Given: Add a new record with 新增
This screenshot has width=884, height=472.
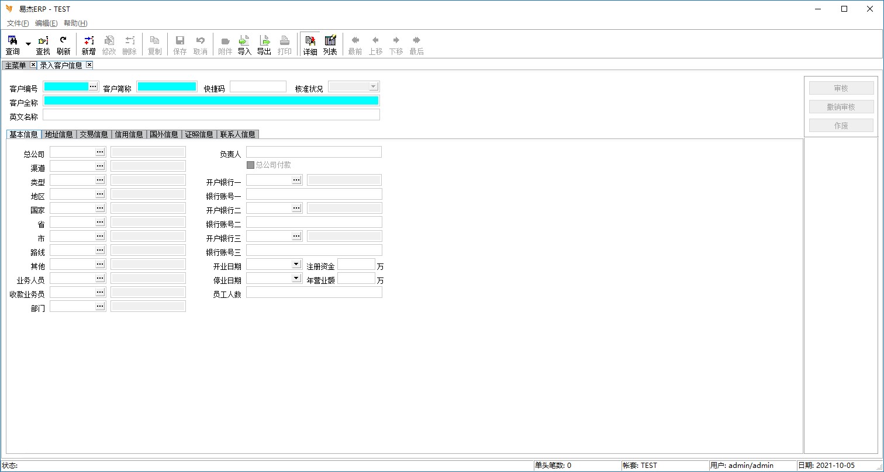Looking at the screenshot, I should pos(88,45).
